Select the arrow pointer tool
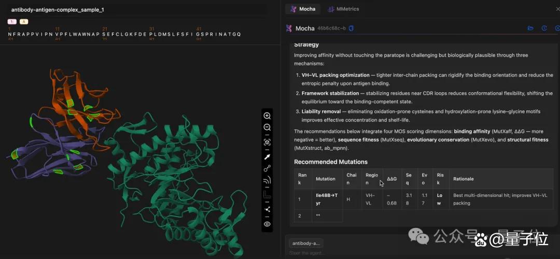The height and width of the screenshot is (259, 560). click(267, 157)
